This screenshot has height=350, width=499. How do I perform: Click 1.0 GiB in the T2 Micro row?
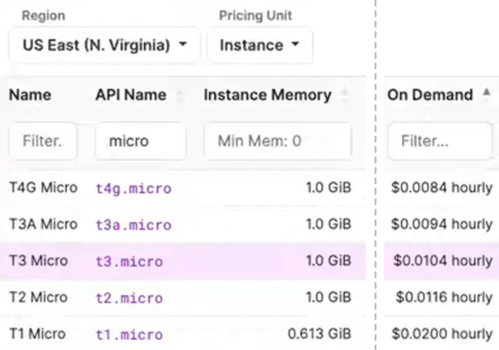pos(329,297)
